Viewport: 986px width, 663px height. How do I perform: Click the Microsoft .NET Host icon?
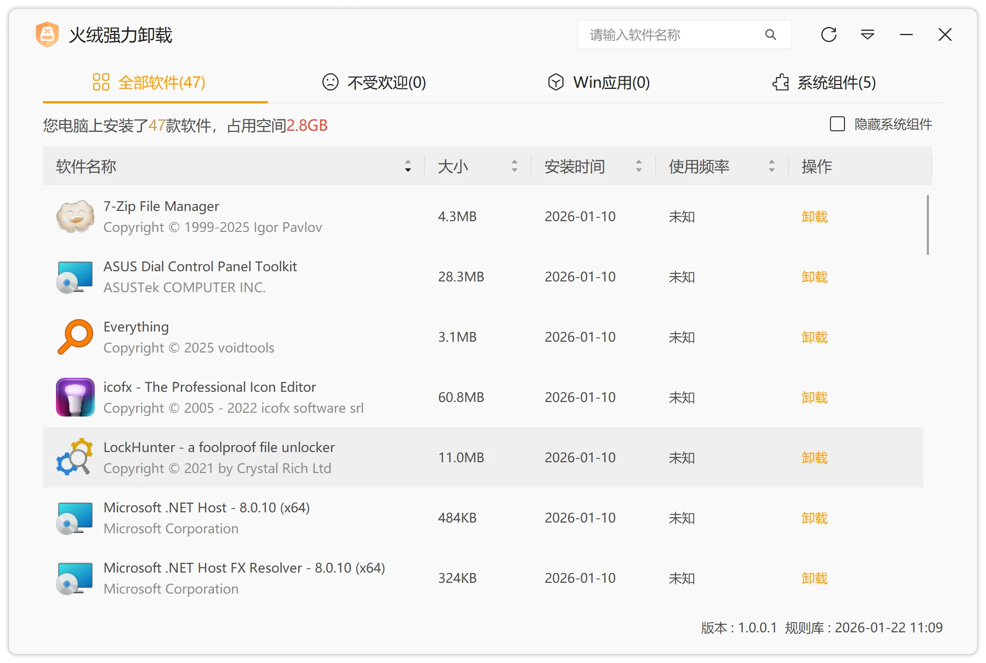coord(75,518)
